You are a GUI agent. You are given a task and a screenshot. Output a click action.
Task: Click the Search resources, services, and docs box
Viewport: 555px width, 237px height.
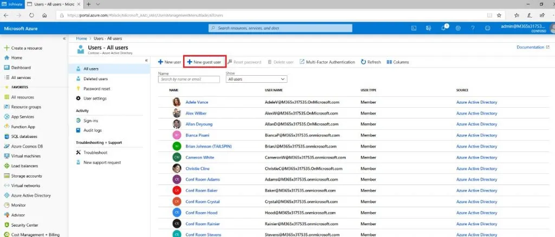tap(280, 28)
